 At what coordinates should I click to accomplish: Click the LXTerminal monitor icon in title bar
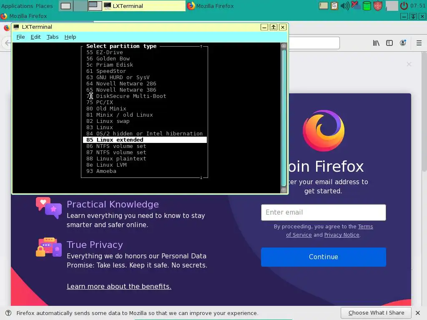(16, 27)
